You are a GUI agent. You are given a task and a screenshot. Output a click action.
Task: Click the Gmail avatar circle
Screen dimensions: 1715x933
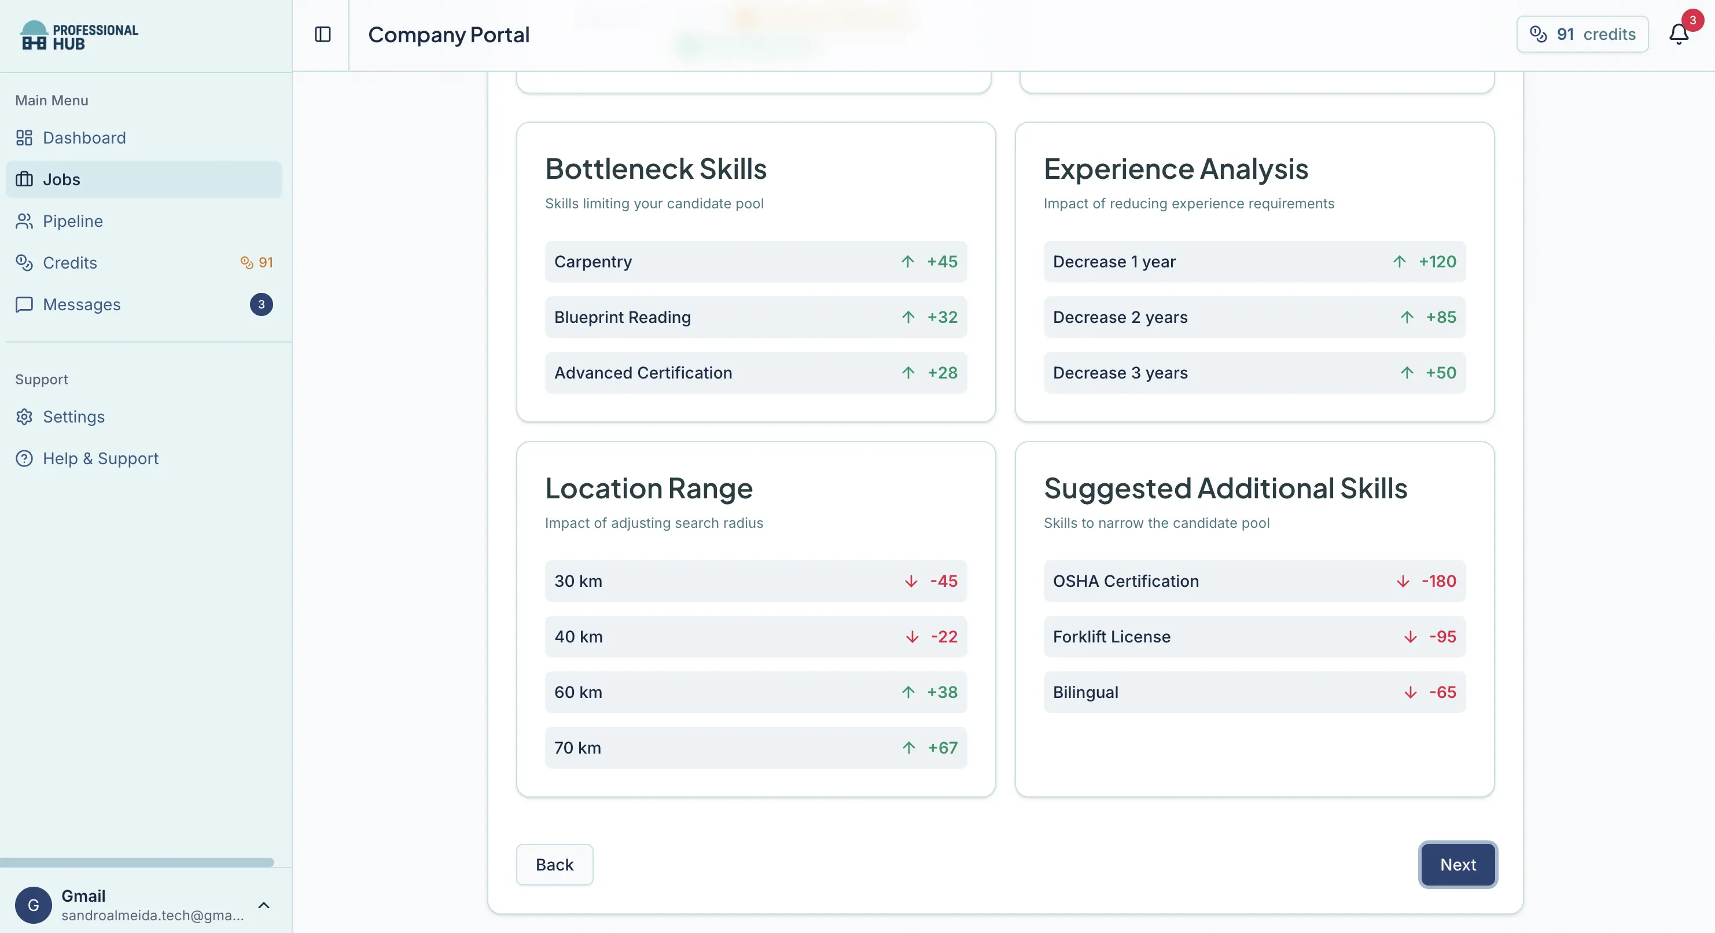tap(34, 905)
